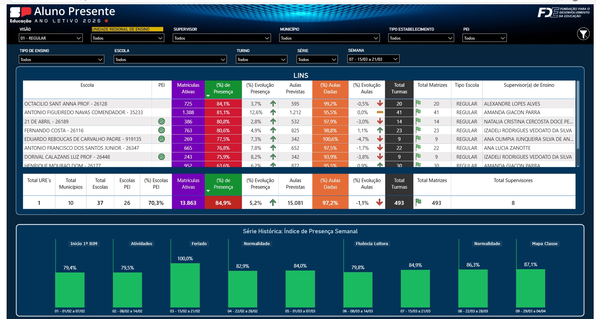The height and width of the screenshot is (319, 596).
Task: Click the red down arrow in totals row
Action: [x=379, y=203]
